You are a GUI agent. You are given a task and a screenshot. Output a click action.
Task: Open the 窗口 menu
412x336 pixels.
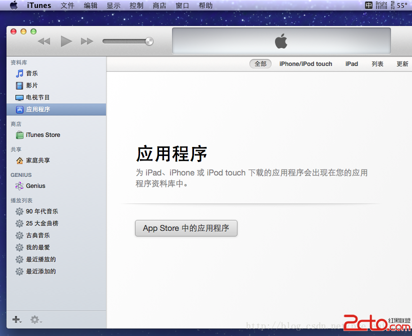coord(182,5)
